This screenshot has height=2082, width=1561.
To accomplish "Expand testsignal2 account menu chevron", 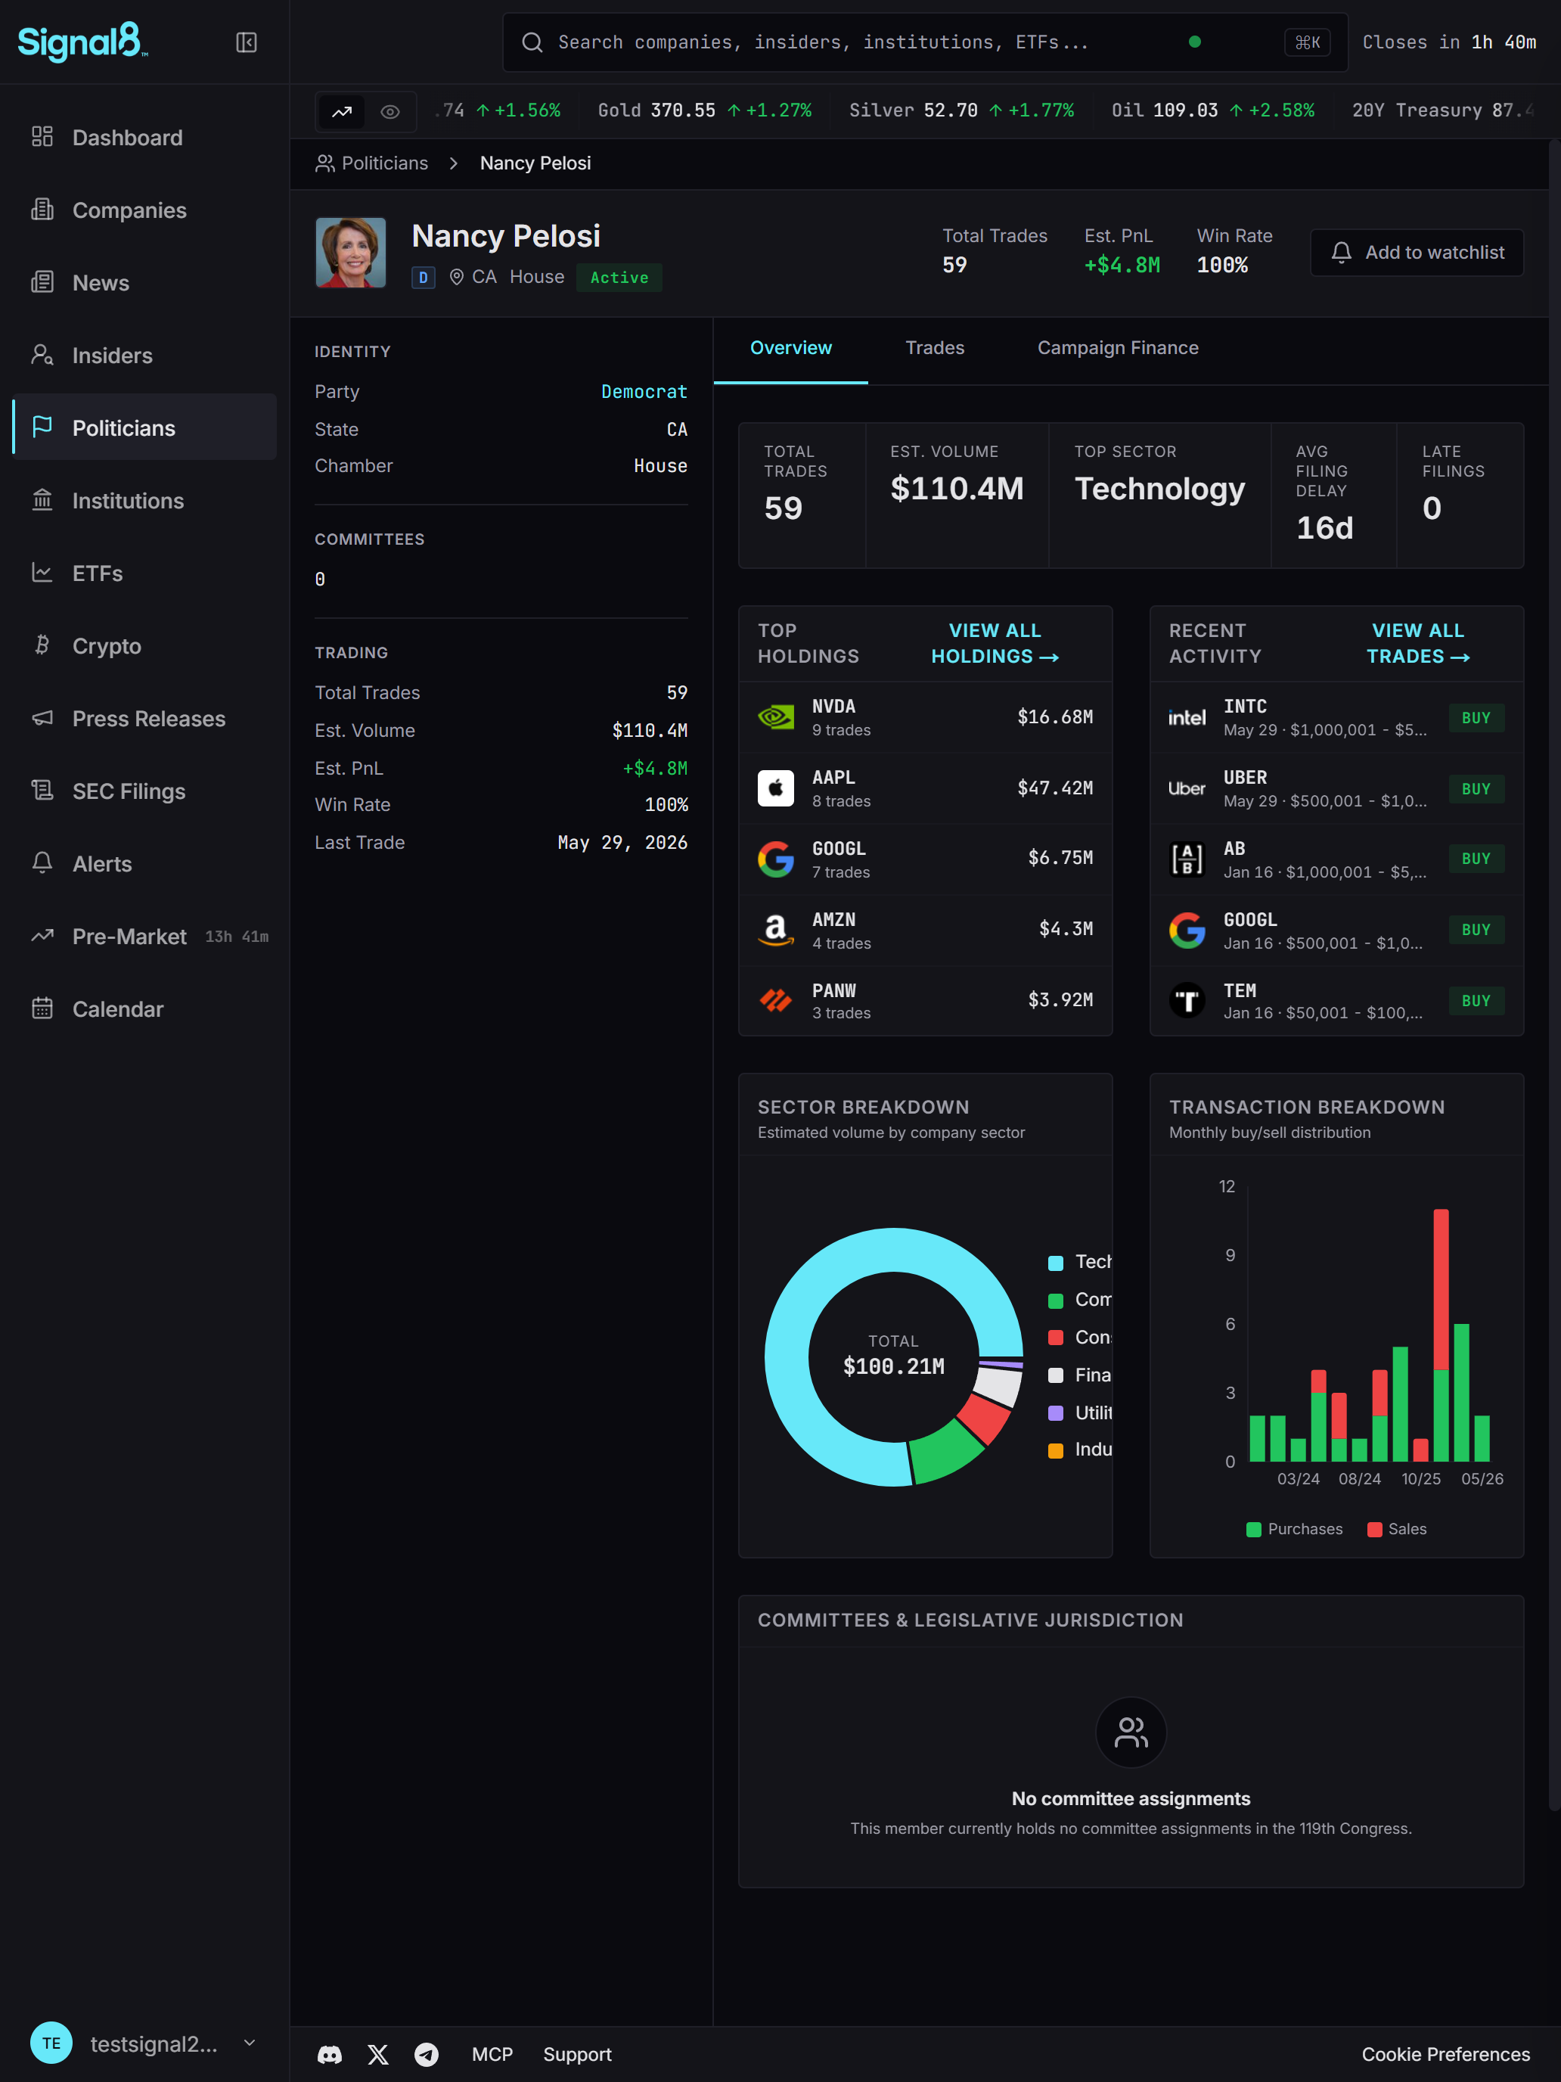I will click(x=250, y=2043).
